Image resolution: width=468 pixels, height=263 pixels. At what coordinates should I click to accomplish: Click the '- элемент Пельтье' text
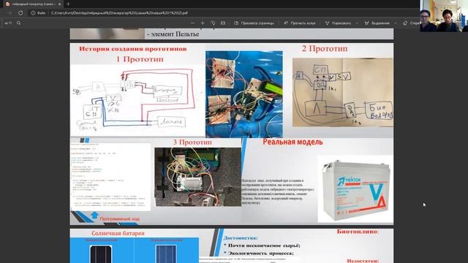pos(173,34)
